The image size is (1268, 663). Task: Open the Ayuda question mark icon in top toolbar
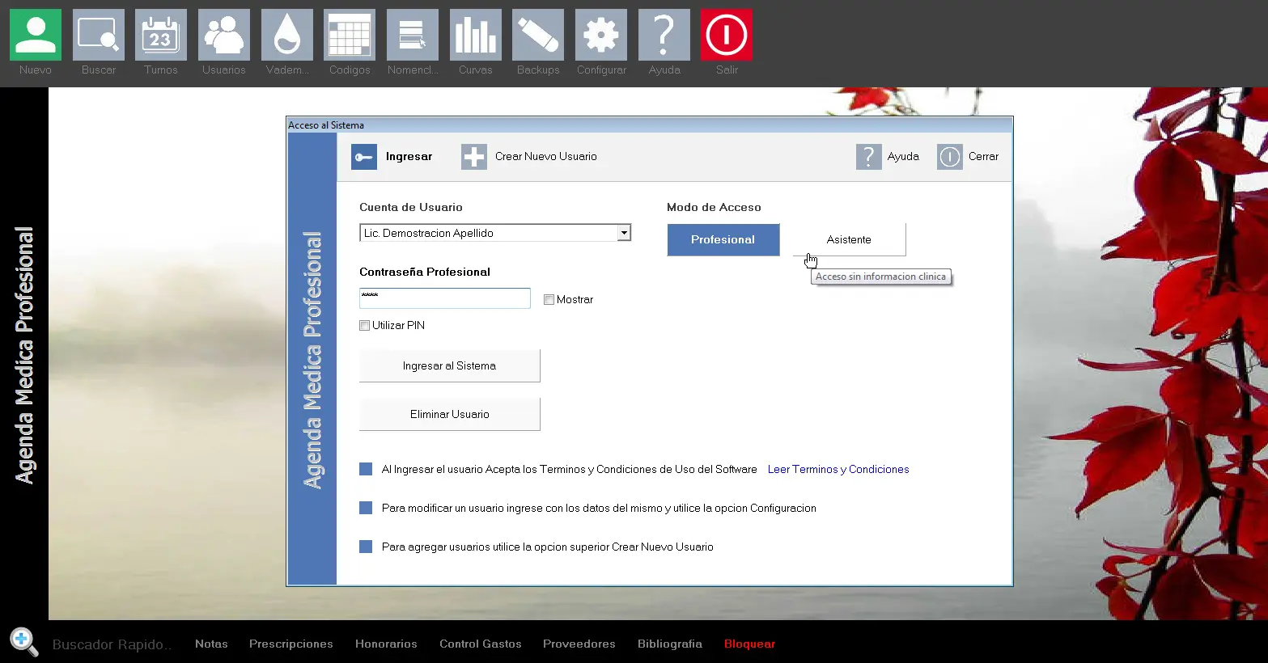[x=664, y=35]
